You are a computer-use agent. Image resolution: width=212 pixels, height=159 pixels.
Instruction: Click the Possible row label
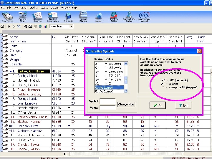[x=15, y=64]
